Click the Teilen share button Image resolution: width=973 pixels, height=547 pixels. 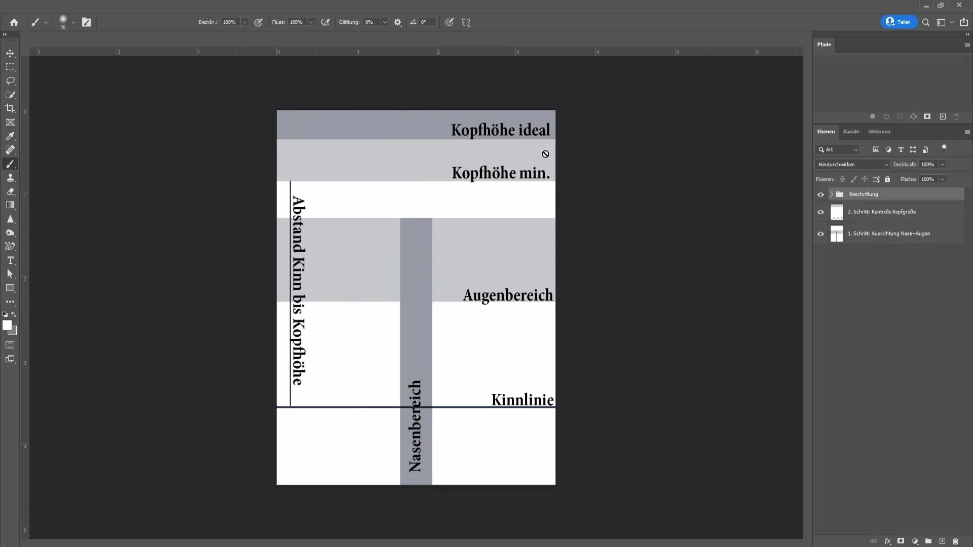coord(899,22)
